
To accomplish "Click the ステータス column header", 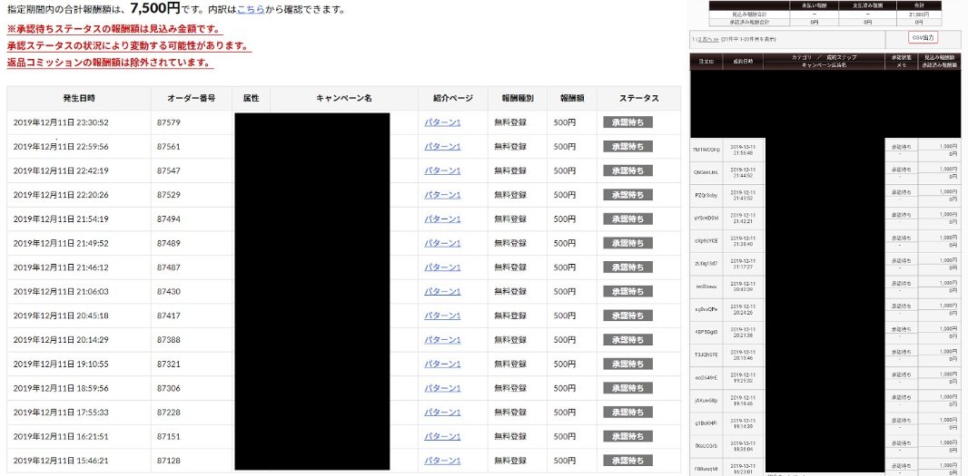I will (639, 98).
